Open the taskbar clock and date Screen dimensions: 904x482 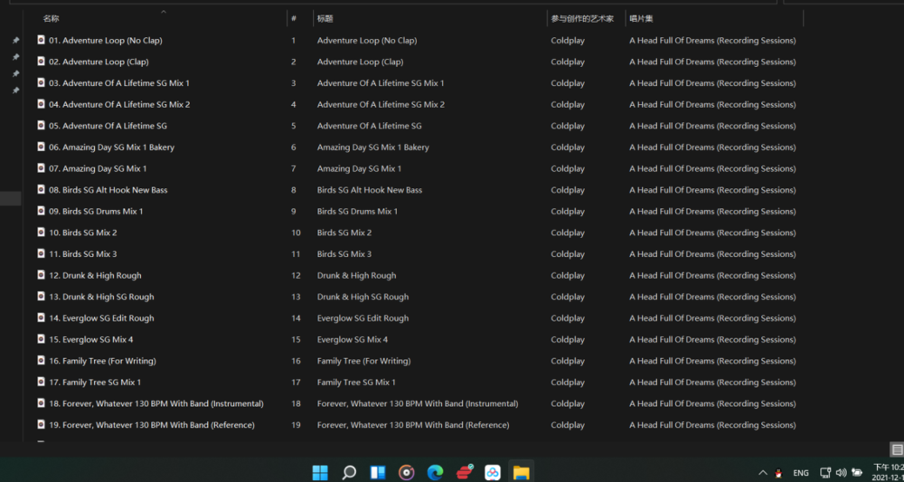(x=888, y=472)
